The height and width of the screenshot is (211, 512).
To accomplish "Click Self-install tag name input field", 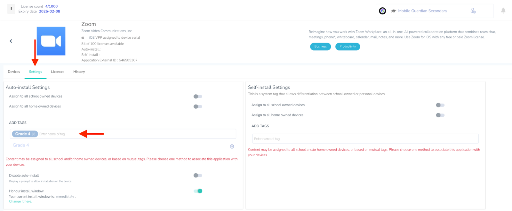I will [365, 139].
